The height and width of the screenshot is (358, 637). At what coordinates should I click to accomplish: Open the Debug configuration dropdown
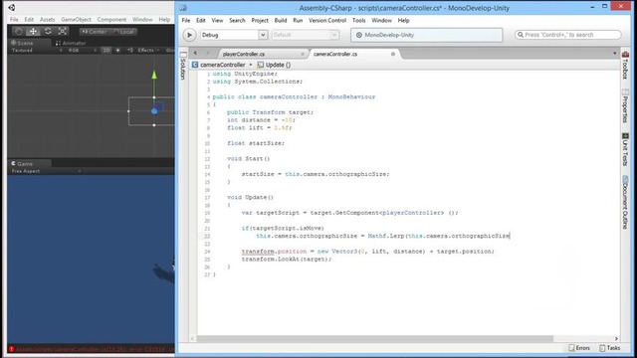[234, 35]
